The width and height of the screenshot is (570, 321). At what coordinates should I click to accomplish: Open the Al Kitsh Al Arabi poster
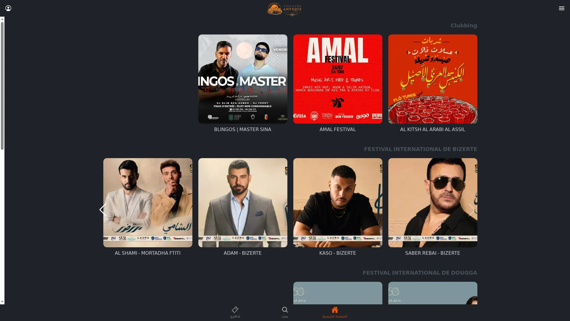pos(433,79)
